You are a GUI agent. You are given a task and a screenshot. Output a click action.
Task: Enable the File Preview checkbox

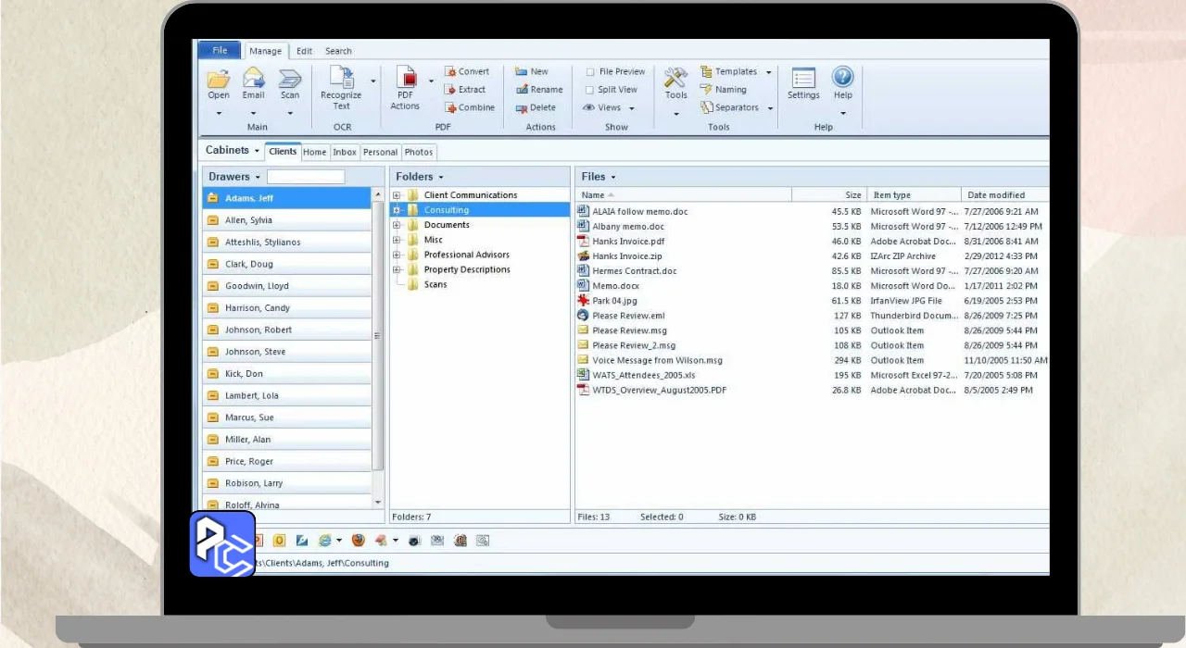590,72
